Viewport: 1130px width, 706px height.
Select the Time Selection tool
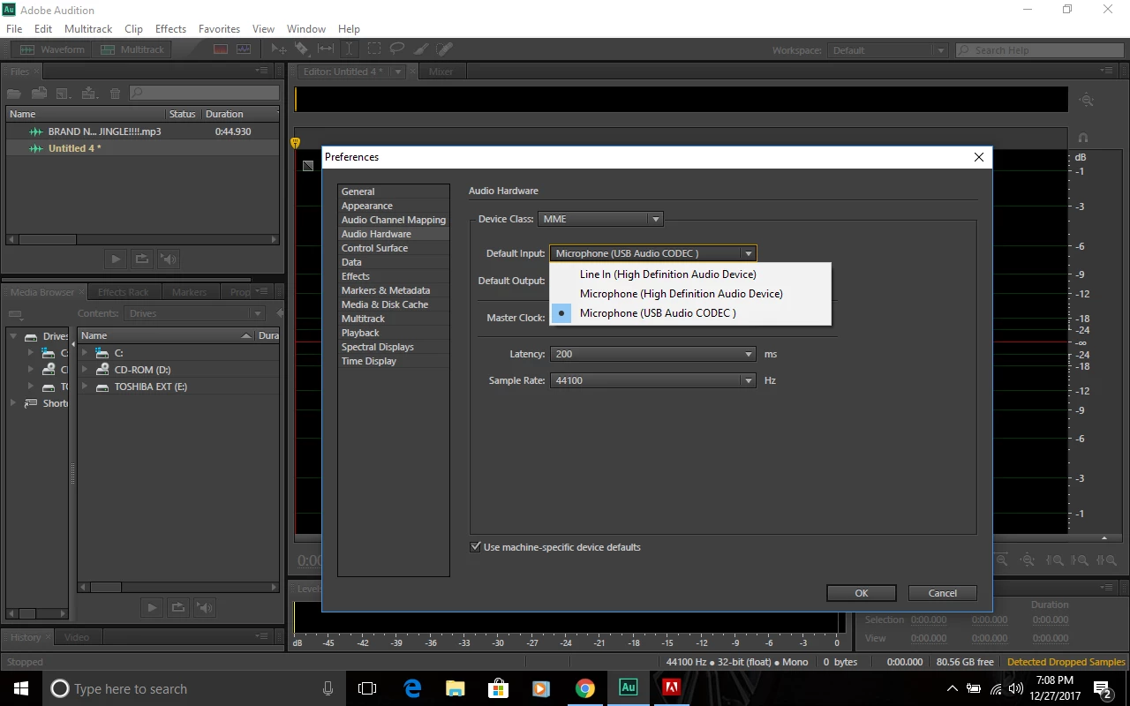[x=350, y=49]
